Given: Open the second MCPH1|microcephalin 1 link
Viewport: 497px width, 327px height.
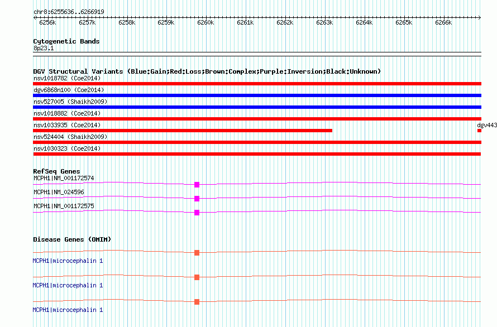Looking at the screenshot, I should pos(68,286).
